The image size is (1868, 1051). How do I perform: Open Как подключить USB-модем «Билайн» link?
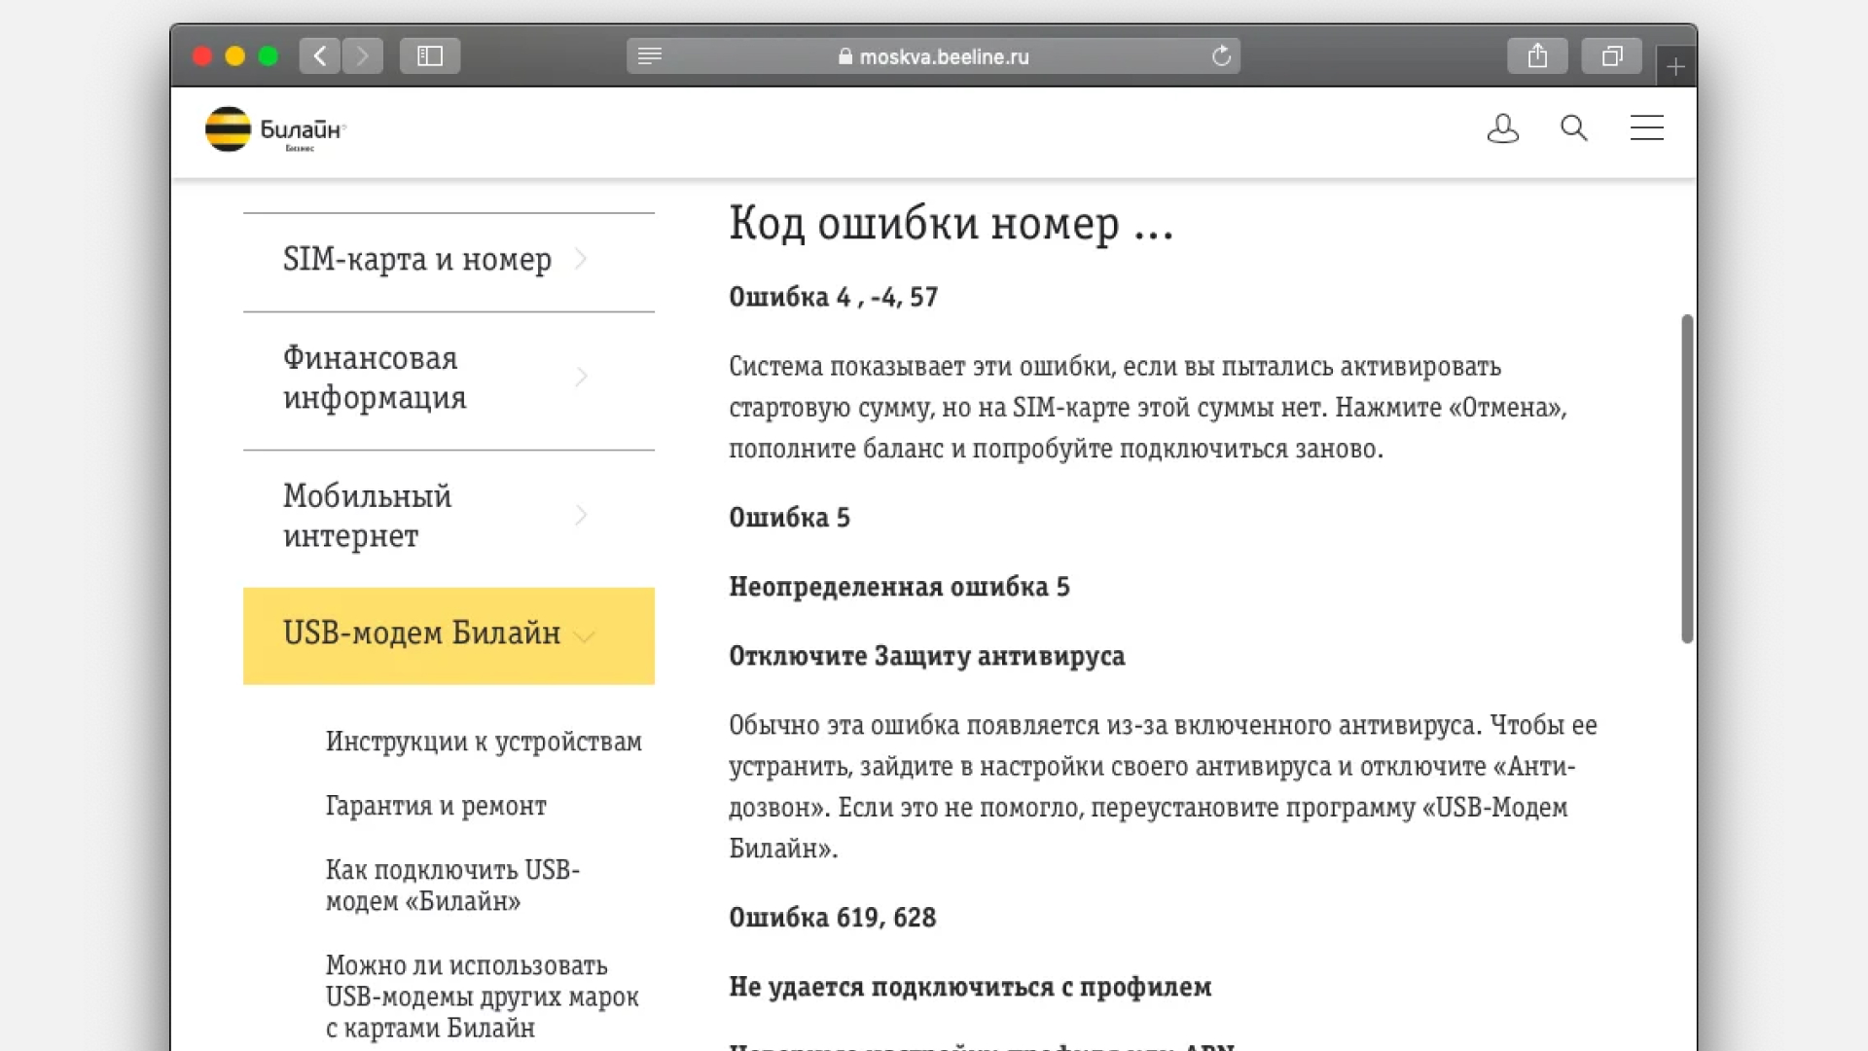(452, 886)
